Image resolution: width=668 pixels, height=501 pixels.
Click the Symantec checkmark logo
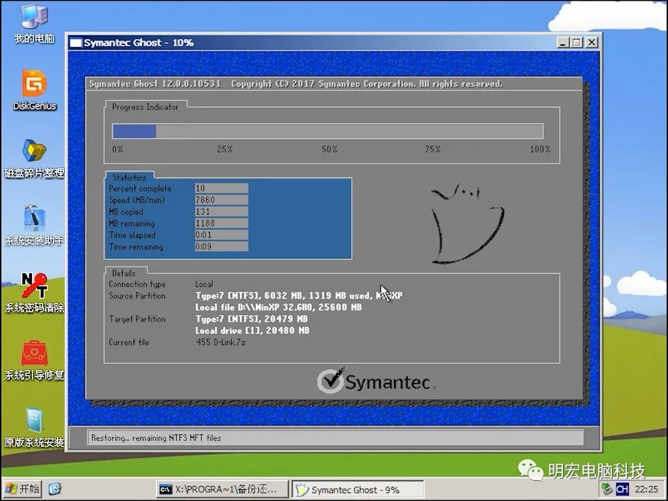331,381
